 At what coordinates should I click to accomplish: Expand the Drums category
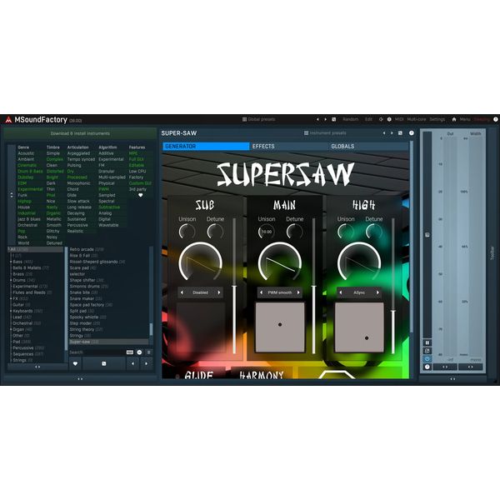coord(11,280)
